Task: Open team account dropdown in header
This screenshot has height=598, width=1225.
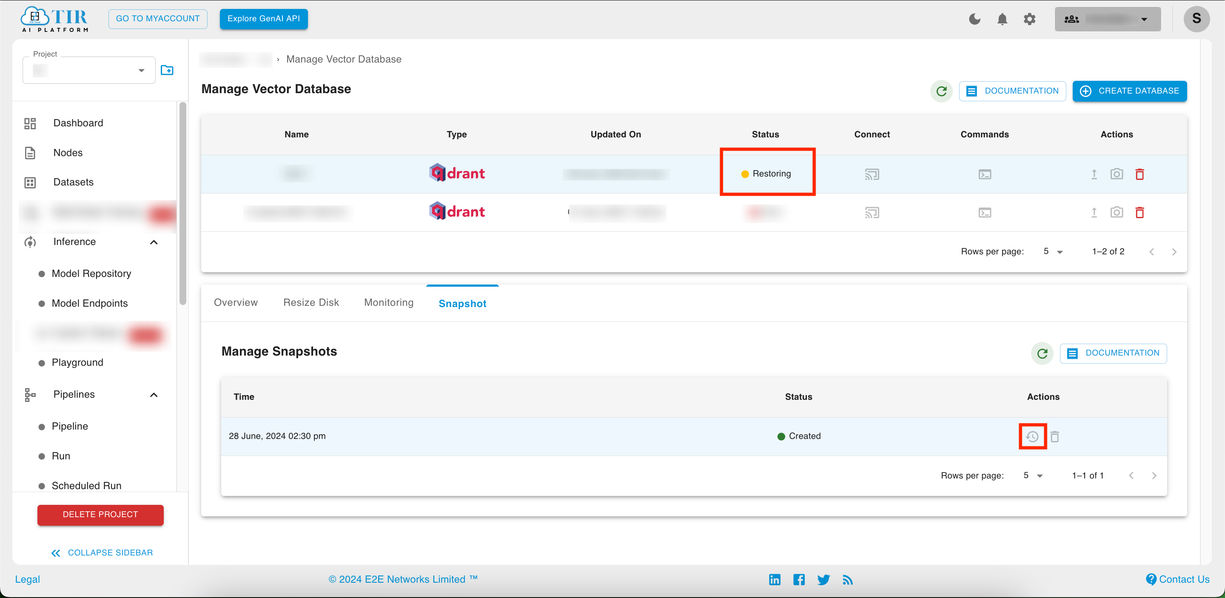Action: pos(1107,19)
